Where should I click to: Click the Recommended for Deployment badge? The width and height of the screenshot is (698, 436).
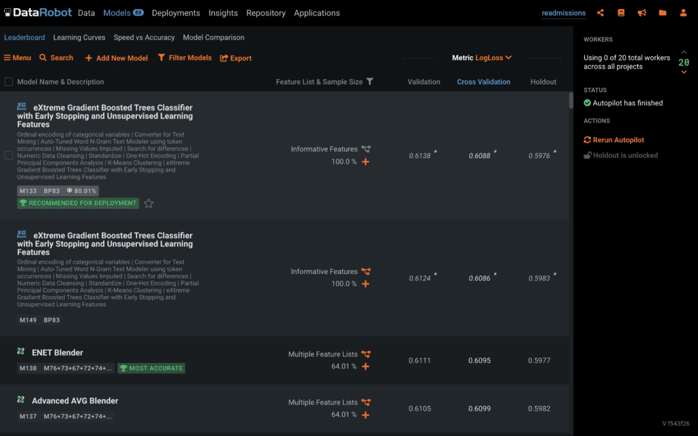coord(78,203)
